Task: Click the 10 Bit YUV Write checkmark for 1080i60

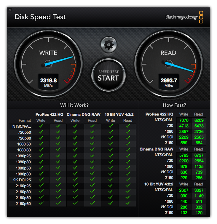Action: click(x=111, y=150)
